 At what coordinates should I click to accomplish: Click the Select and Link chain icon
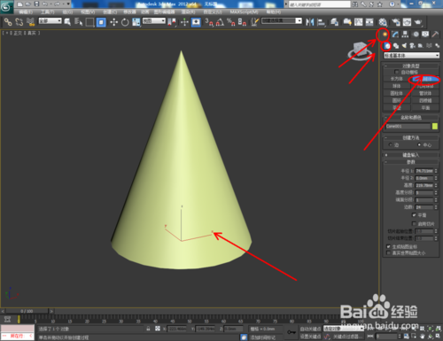click(x=8, y=22)
